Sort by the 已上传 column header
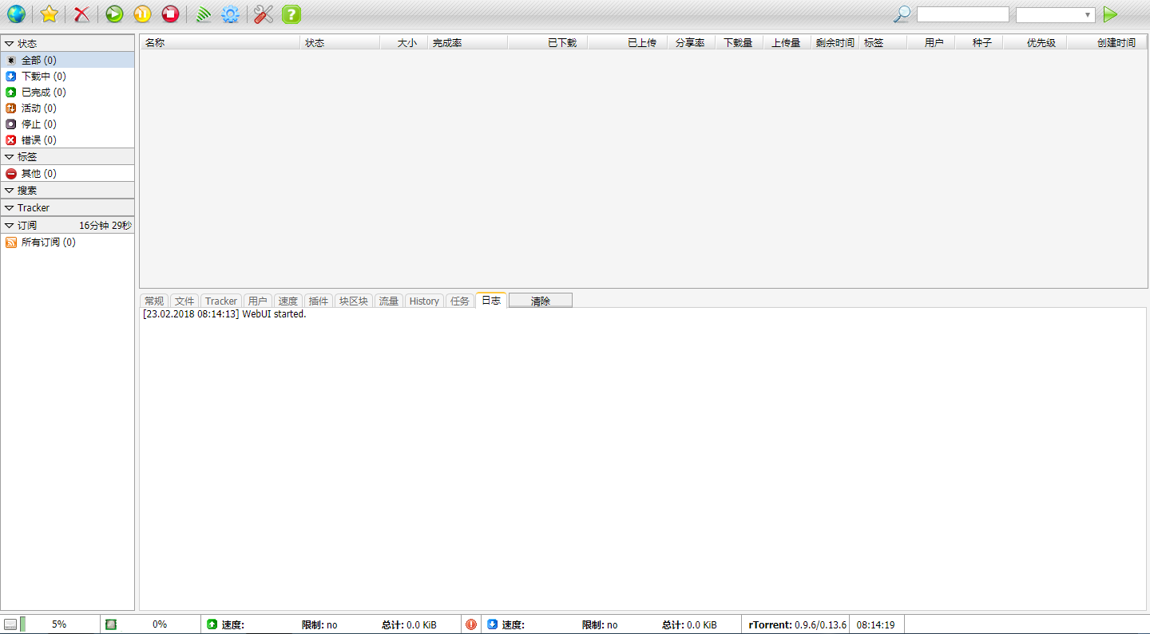Image resolution: width=1150 pixels, height=634 pixels. pos(628,43)
